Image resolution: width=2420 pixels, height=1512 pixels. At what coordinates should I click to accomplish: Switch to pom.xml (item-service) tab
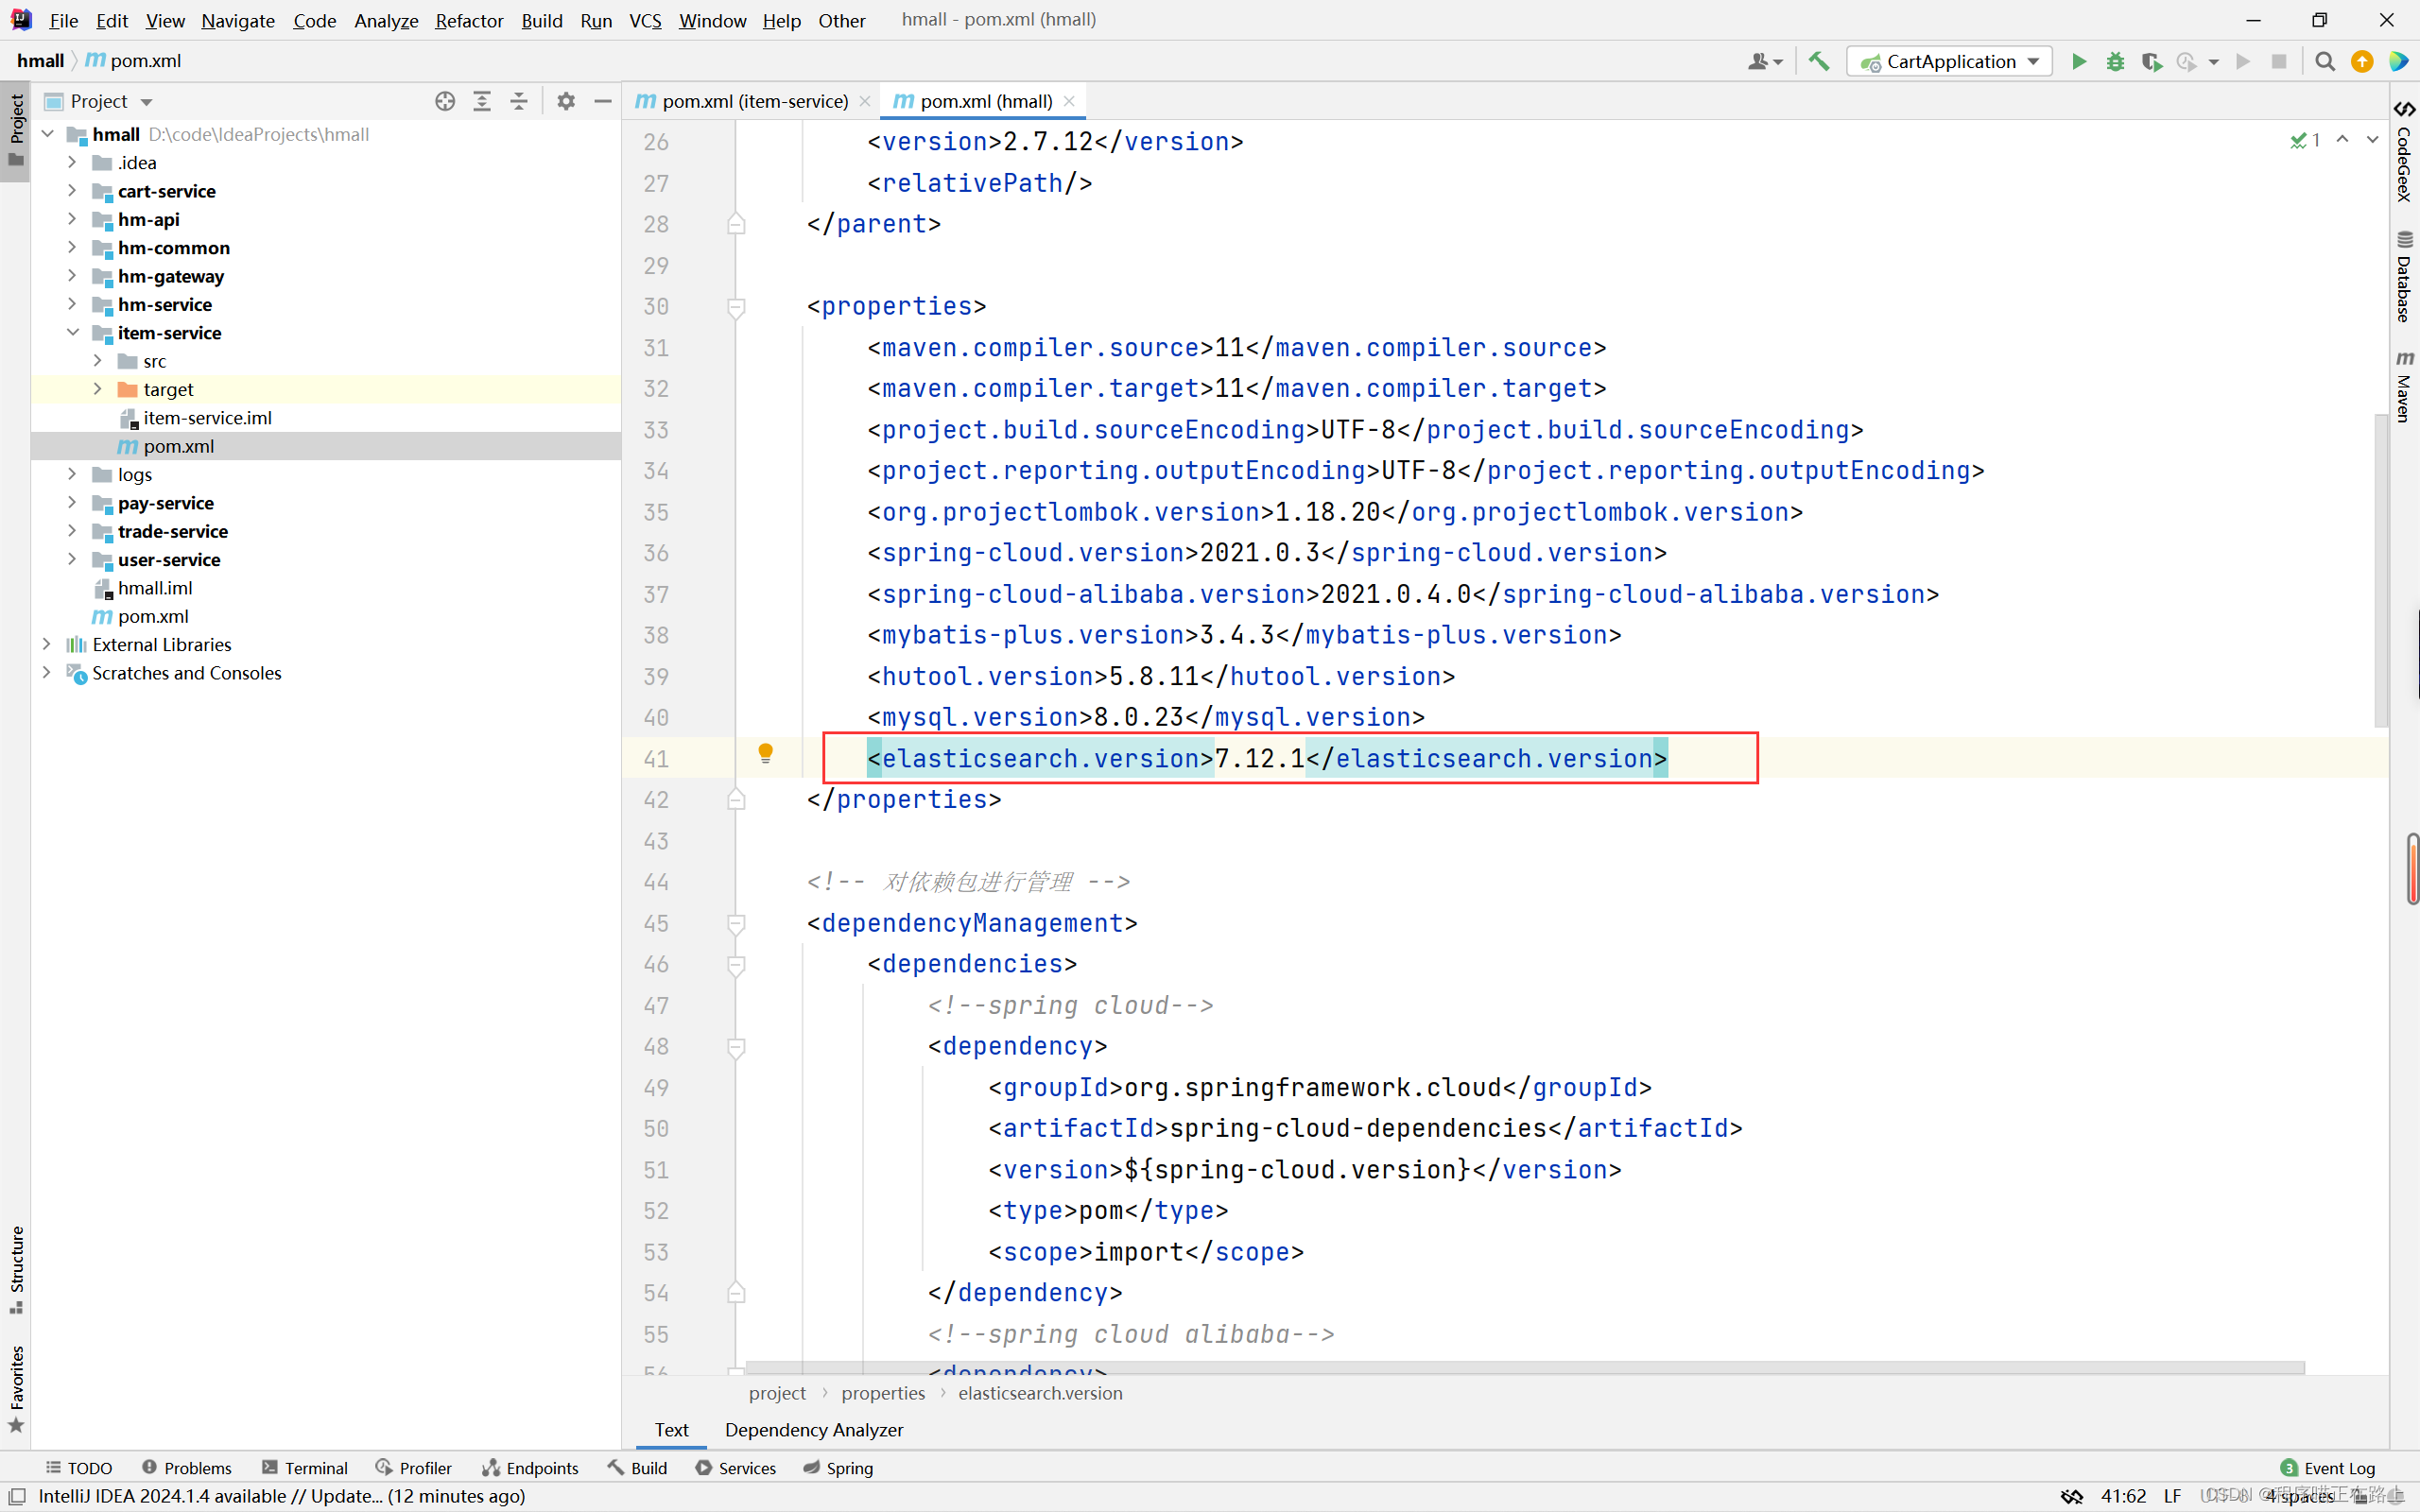click(x=754, y=101)
